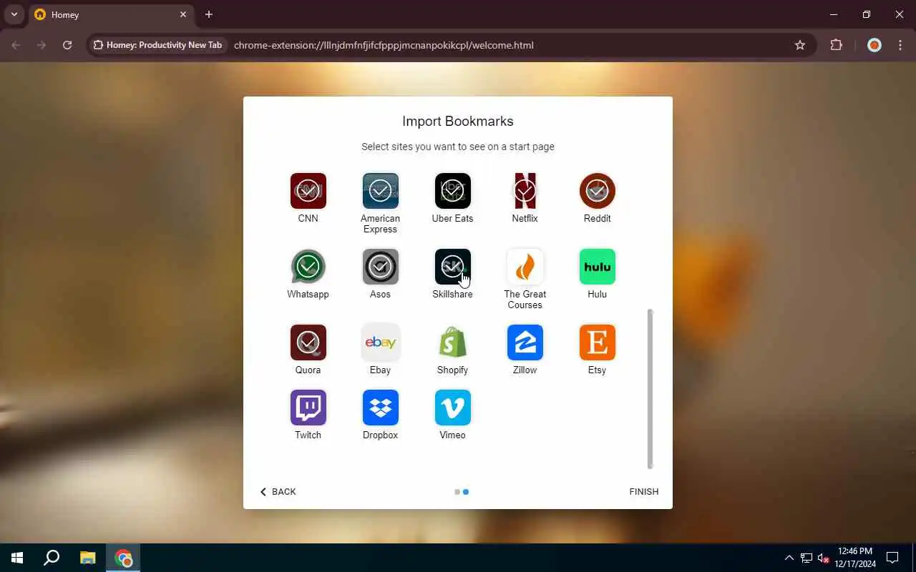Click the Chrome taskbar icon
Image resolution: width=916 pixels, height=572 pixels.
point(123,558)
